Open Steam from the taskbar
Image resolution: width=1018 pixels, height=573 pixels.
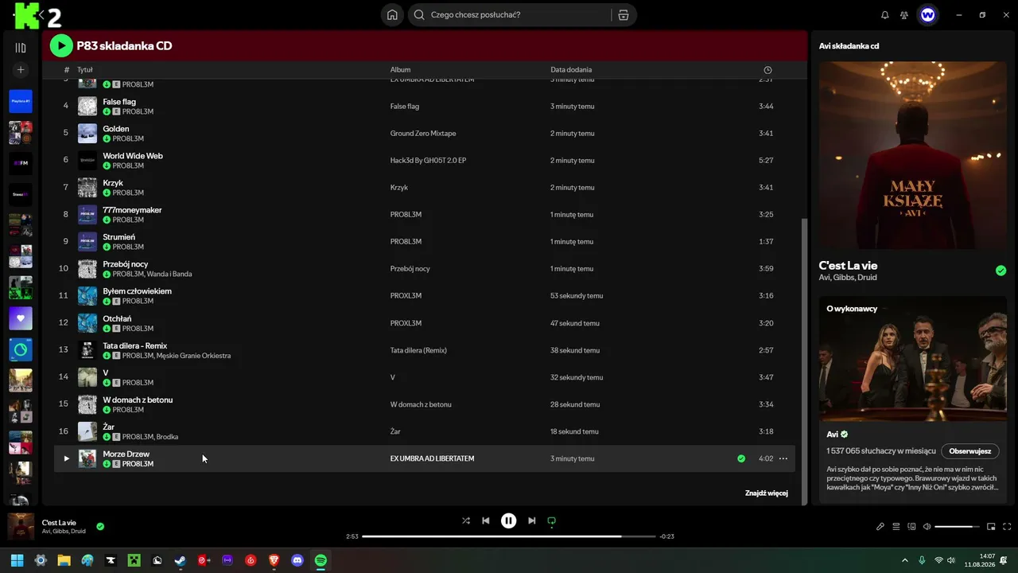(x=181, y=560)
